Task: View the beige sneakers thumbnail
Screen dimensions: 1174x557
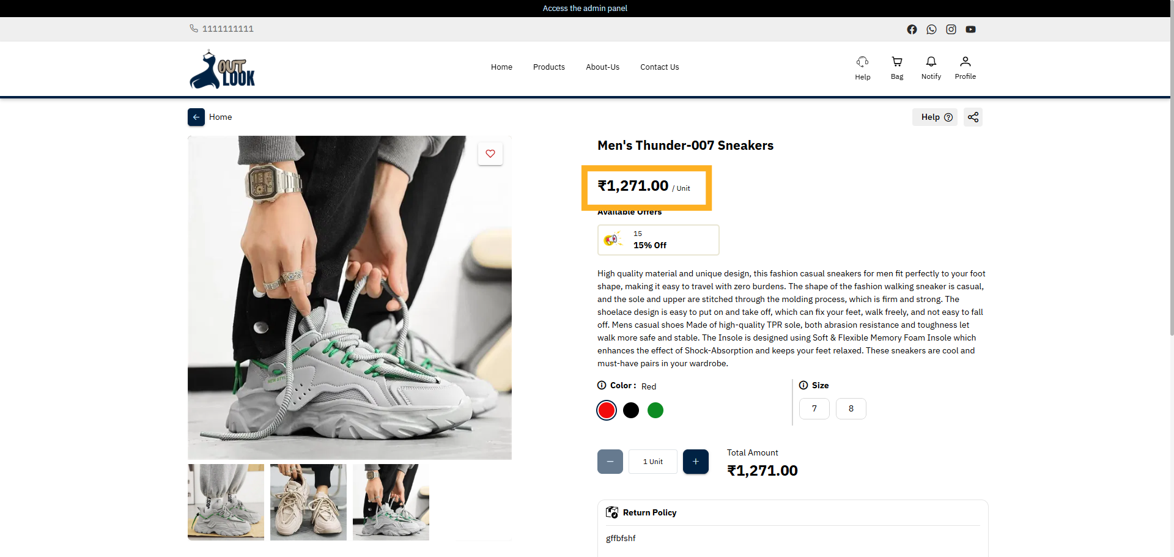Action: (x=308, y=502)
